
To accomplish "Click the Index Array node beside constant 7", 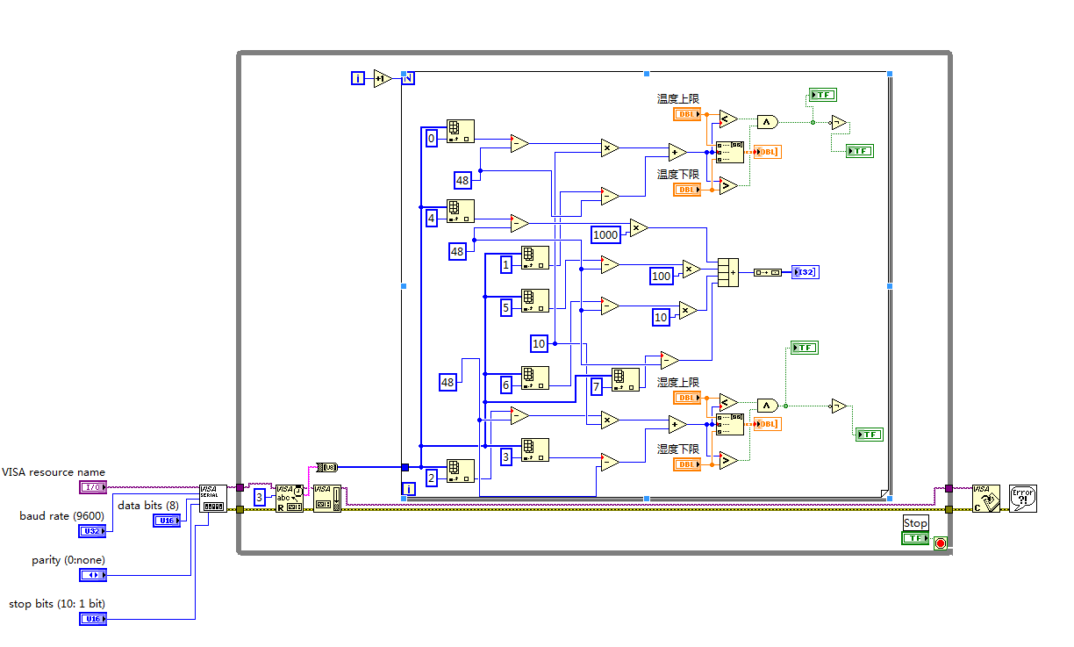I will pos(625,379).
